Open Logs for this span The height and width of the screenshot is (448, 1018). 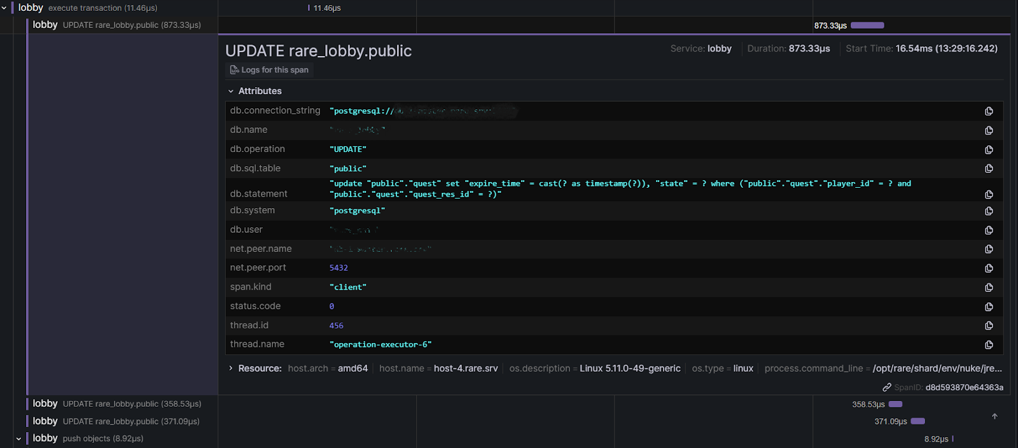click(270, 70)
